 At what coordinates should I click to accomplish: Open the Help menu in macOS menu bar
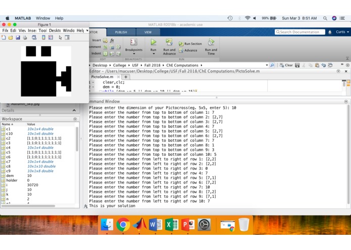(59, 18)
